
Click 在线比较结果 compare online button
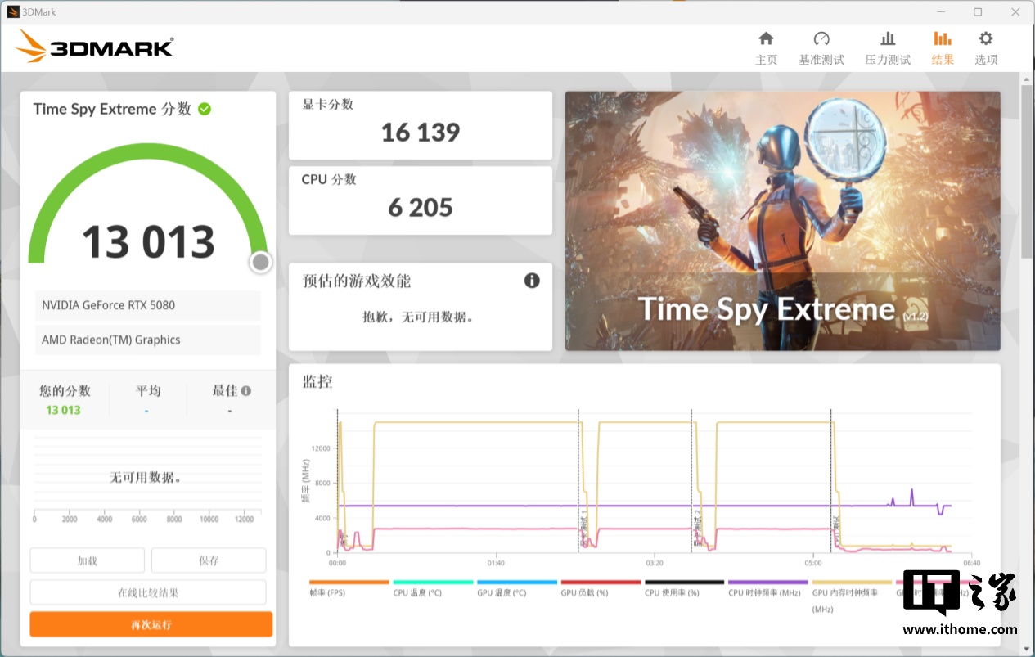[148, 592]
